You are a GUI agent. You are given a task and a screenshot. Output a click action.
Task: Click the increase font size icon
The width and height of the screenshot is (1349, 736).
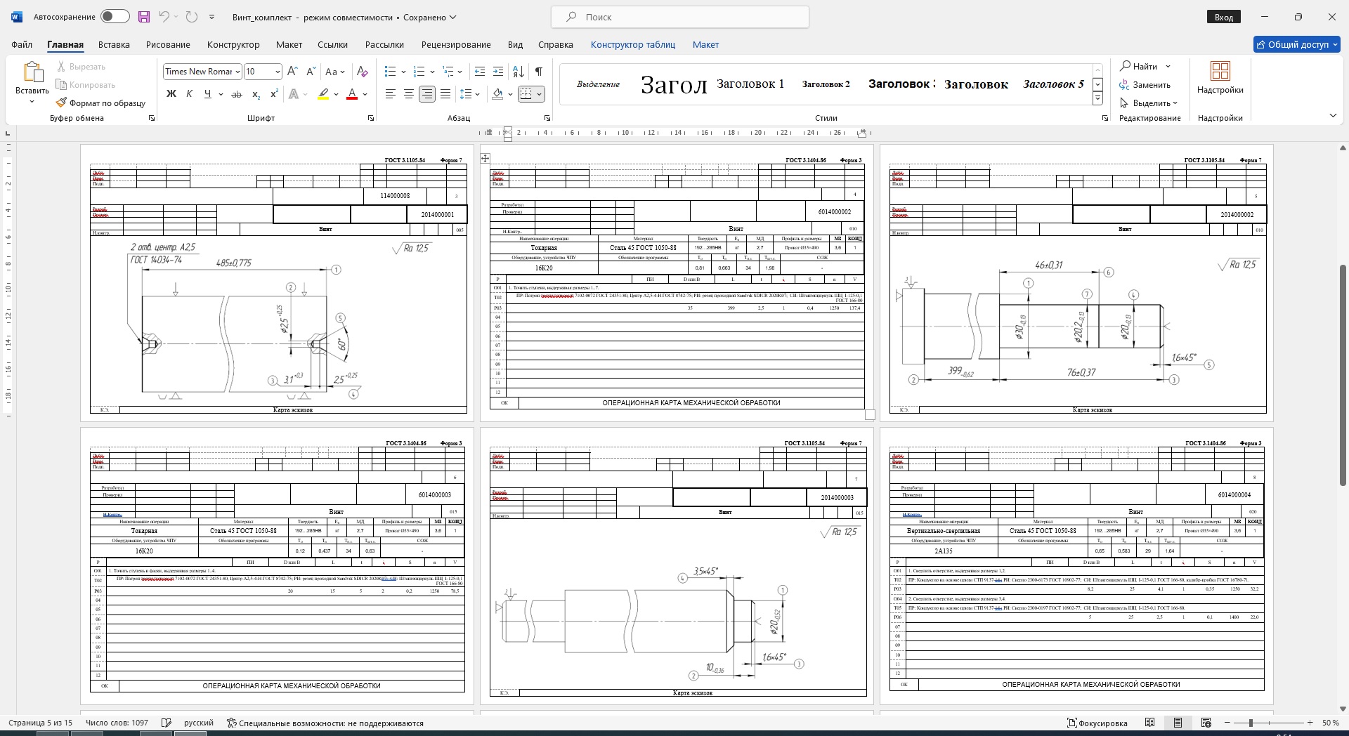293,72
